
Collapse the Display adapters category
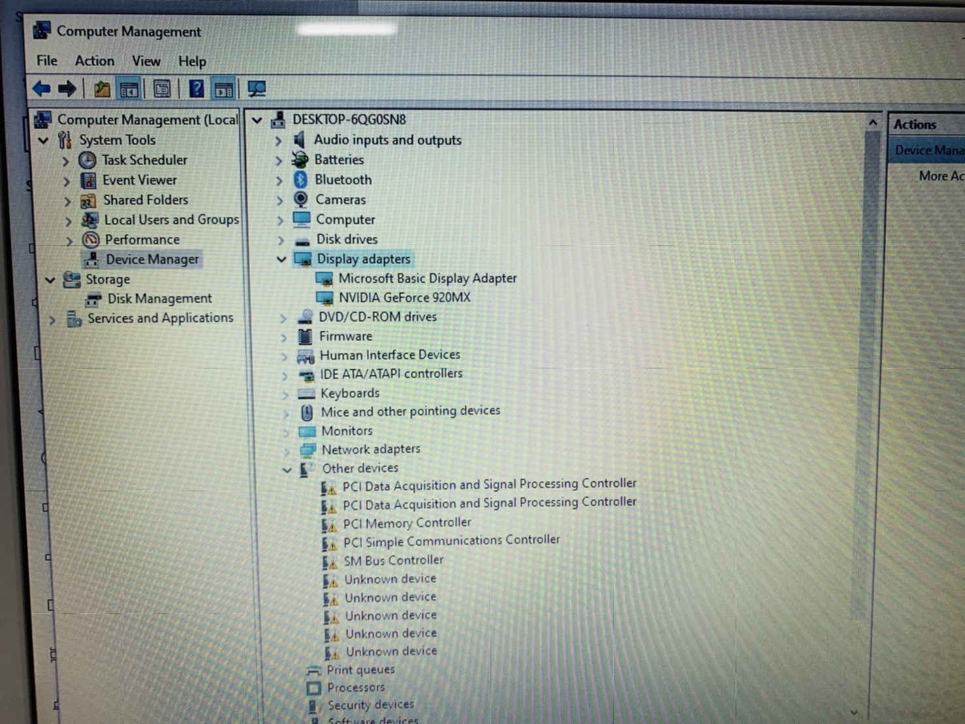tap(281, 259)
